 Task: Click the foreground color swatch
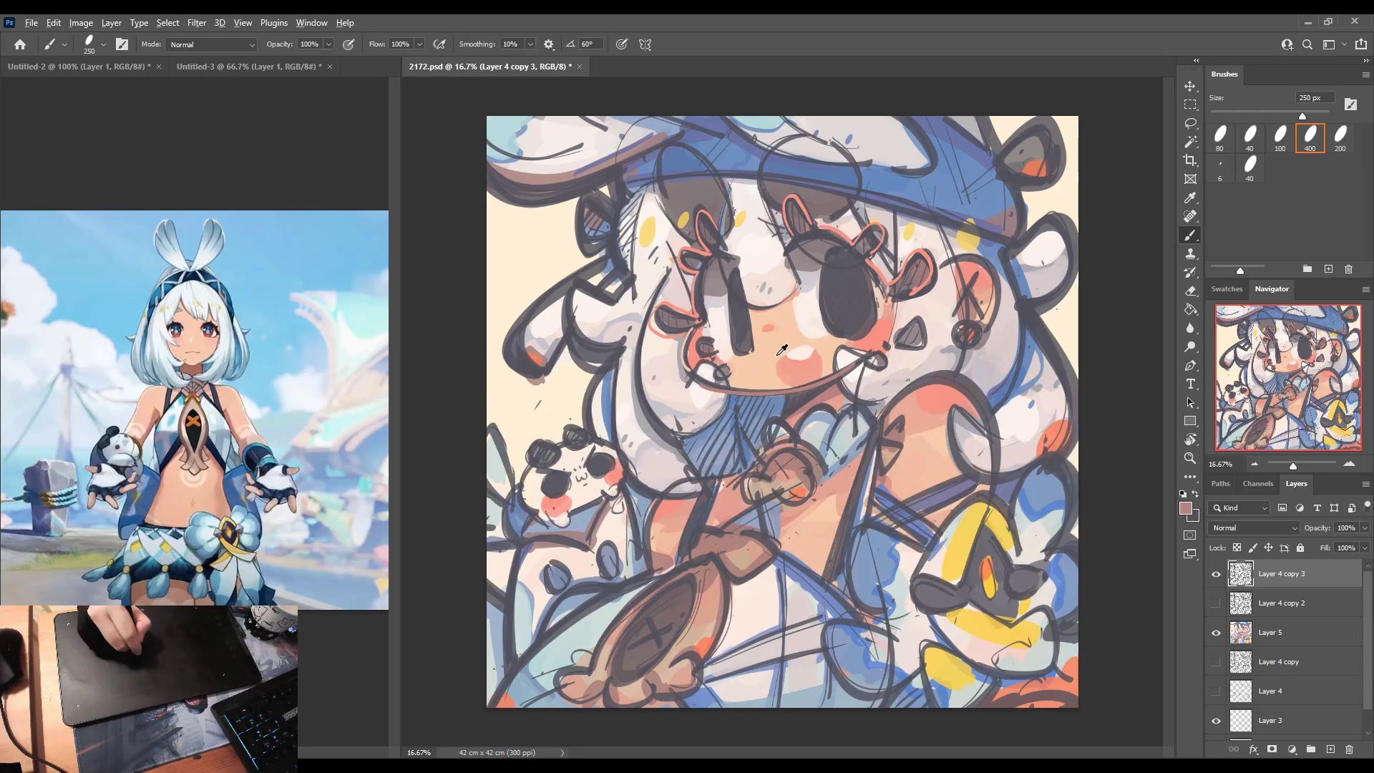click(1186, 509)
